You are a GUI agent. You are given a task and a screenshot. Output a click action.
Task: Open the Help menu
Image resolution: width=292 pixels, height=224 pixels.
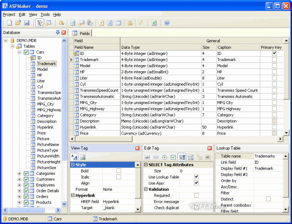point(57,14)
